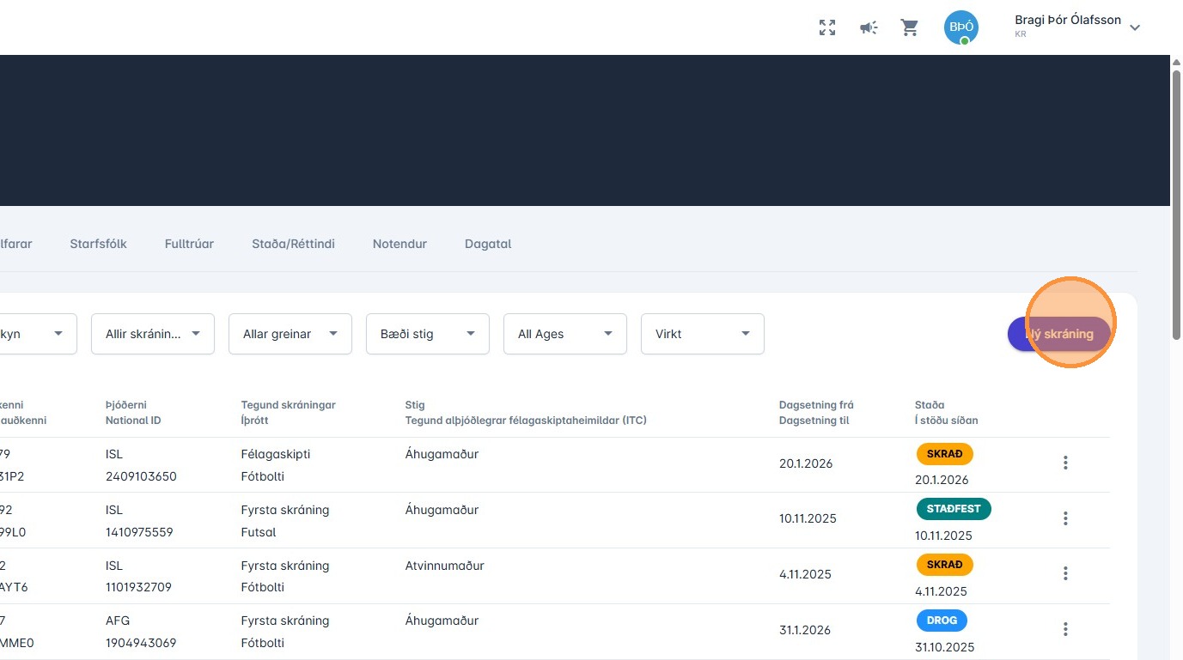Image resolution: width=1183 pixels, height=660 pixels.
Task: Click the Futsal sport cell
Action: click(x=259, y=532)
